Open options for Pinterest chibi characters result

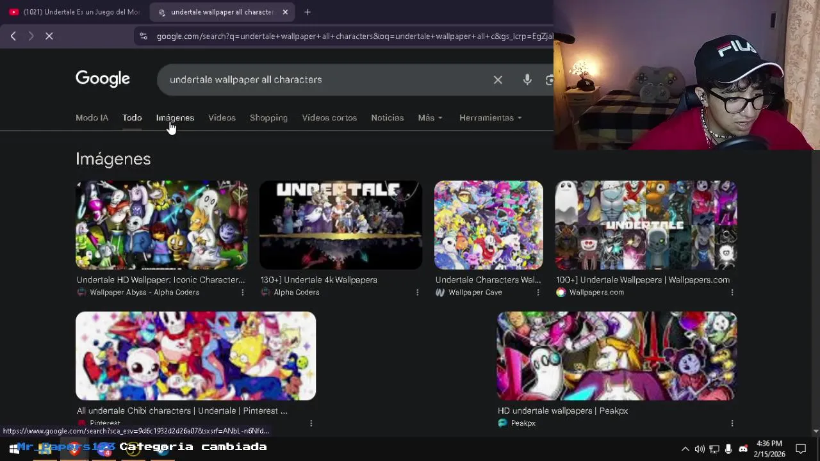[311, 423]
